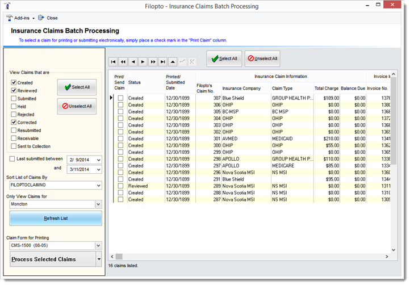
Task: Check Print Claim box for claim 298 APOLLO
Action: (120, 159)
